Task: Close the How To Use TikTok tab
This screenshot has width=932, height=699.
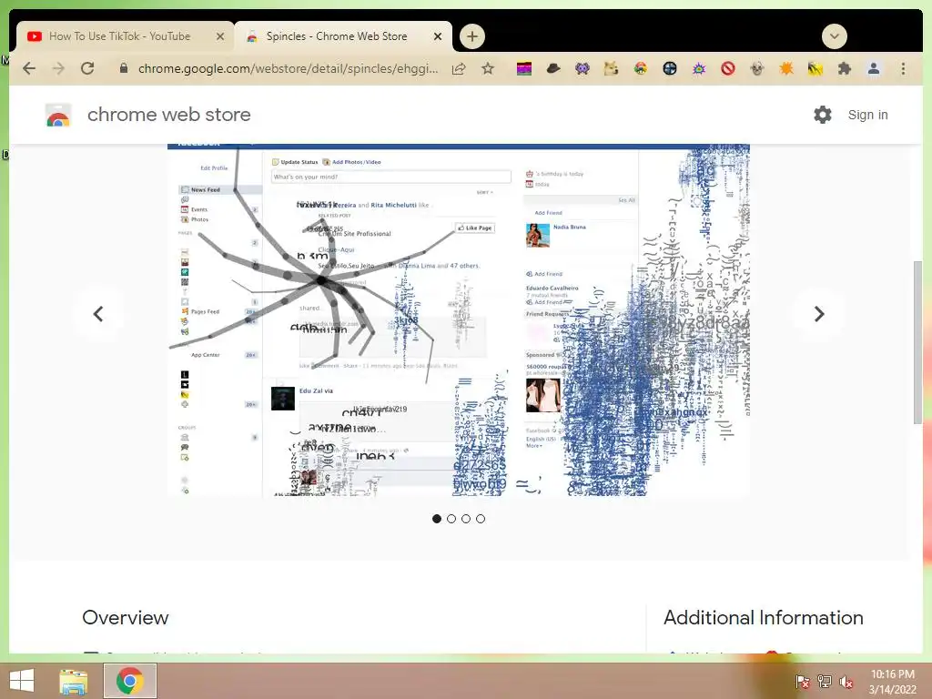Action: point(220,36)
